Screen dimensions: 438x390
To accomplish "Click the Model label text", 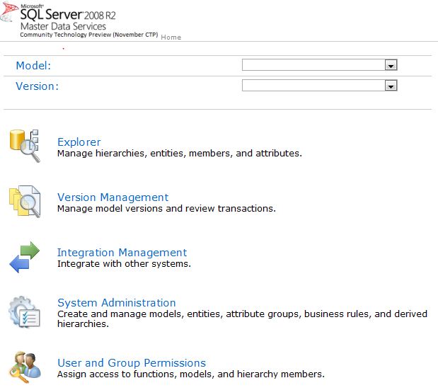I will pos(33,66).
